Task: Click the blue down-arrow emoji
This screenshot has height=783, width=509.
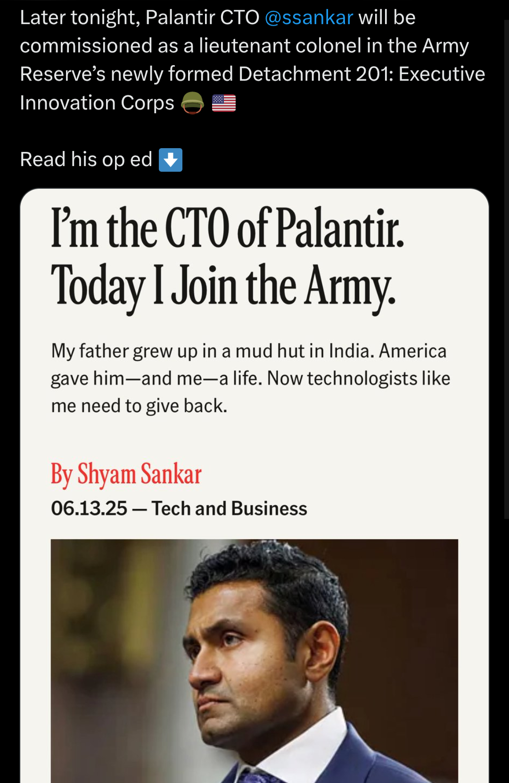Action: 171,160
